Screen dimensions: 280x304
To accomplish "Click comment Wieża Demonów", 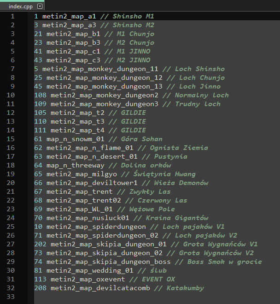I will (x=181, y=183).
